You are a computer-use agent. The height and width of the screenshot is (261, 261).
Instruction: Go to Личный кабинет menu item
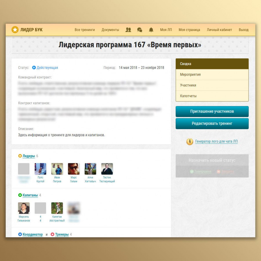point(219,30)
